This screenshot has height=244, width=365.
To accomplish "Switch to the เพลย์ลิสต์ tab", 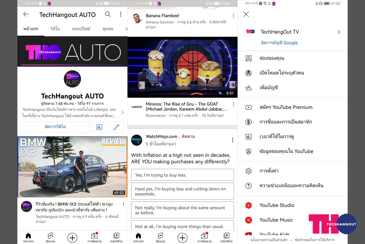I will (x=81, y=29).
